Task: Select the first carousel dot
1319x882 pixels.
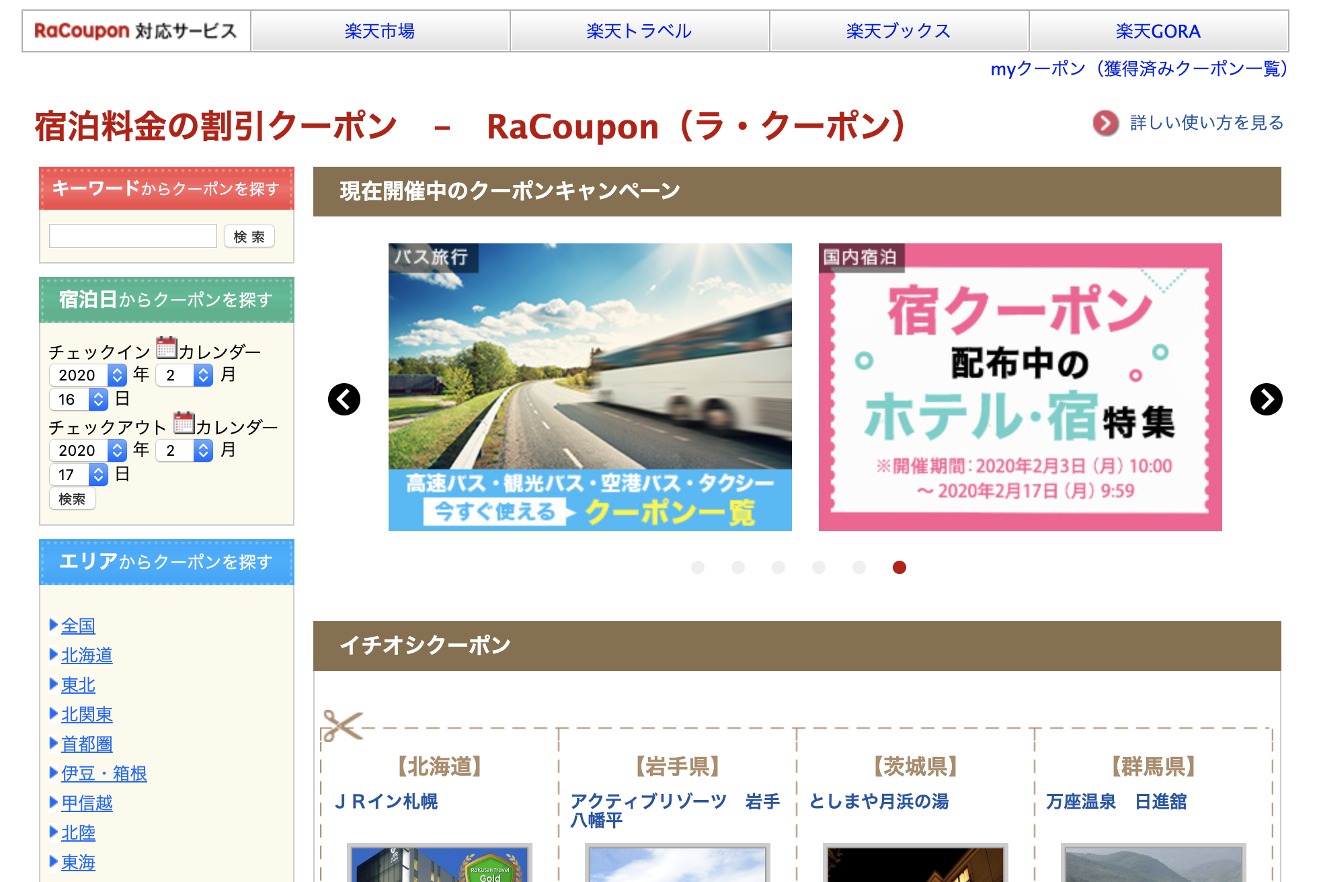Action: [x=698, y=567]
